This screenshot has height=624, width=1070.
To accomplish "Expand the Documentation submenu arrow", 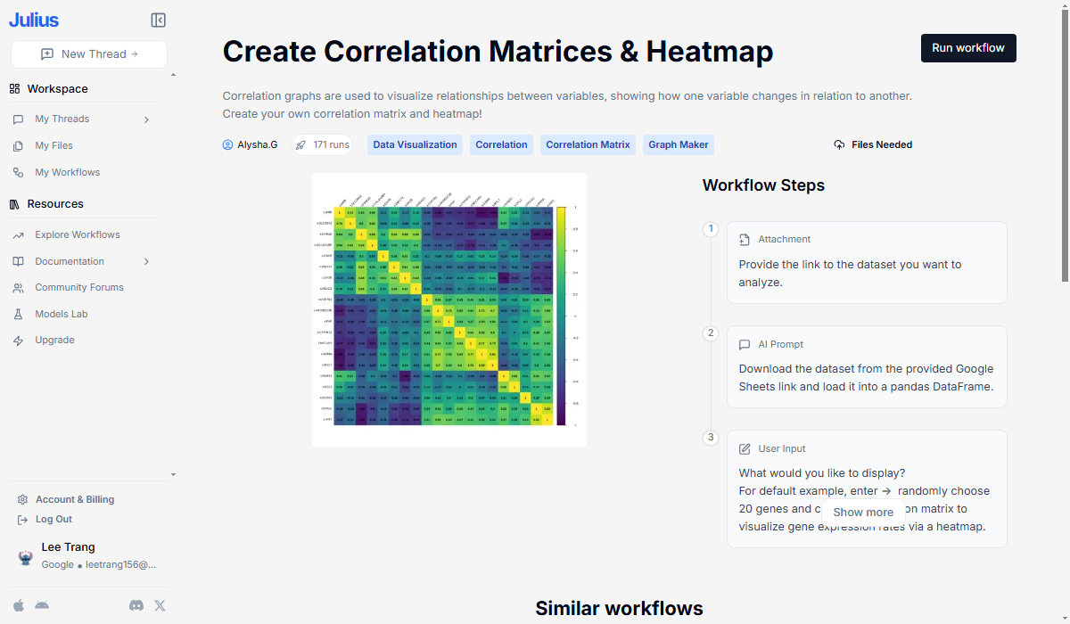I will 146,261.
